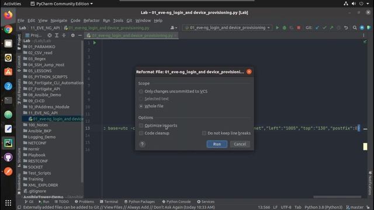This screenshot has width=374, height=210.
Task: Open the Project view selector dropdown
Action: pyautogui.click(x=33, y=35)
